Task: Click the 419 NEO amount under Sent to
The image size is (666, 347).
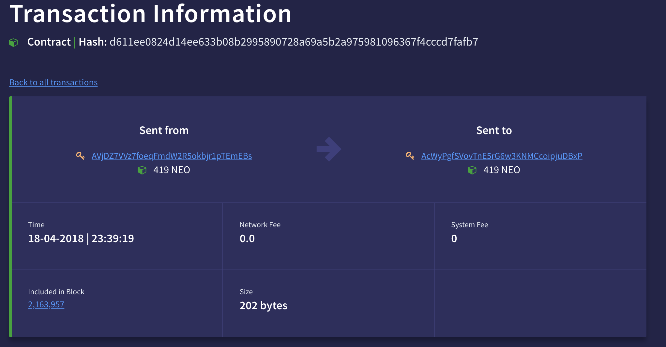Action: [502, 170]
